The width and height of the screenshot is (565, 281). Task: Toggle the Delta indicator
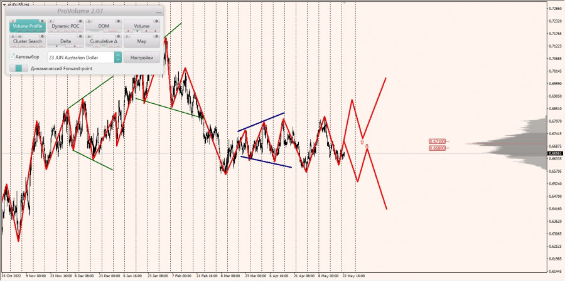pyautogui.click(x=65, y=41)
